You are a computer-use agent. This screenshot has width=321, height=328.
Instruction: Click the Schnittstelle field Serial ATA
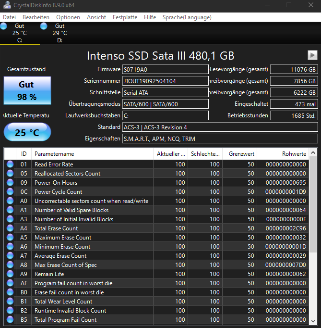click(x=166, y=92)
